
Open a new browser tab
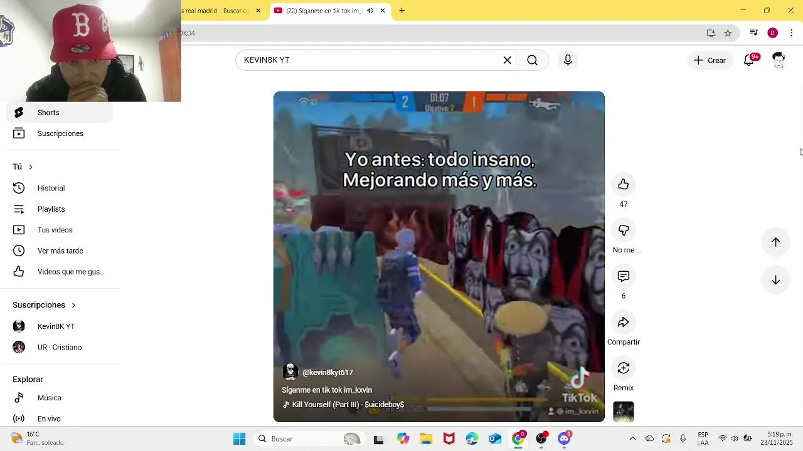[402, 11]
